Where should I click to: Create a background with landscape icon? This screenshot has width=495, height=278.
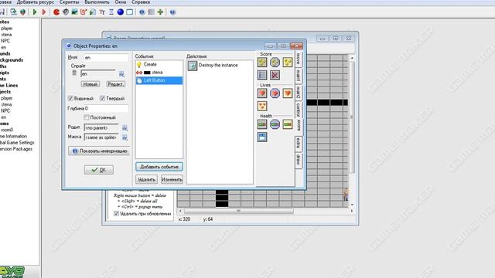74,12
